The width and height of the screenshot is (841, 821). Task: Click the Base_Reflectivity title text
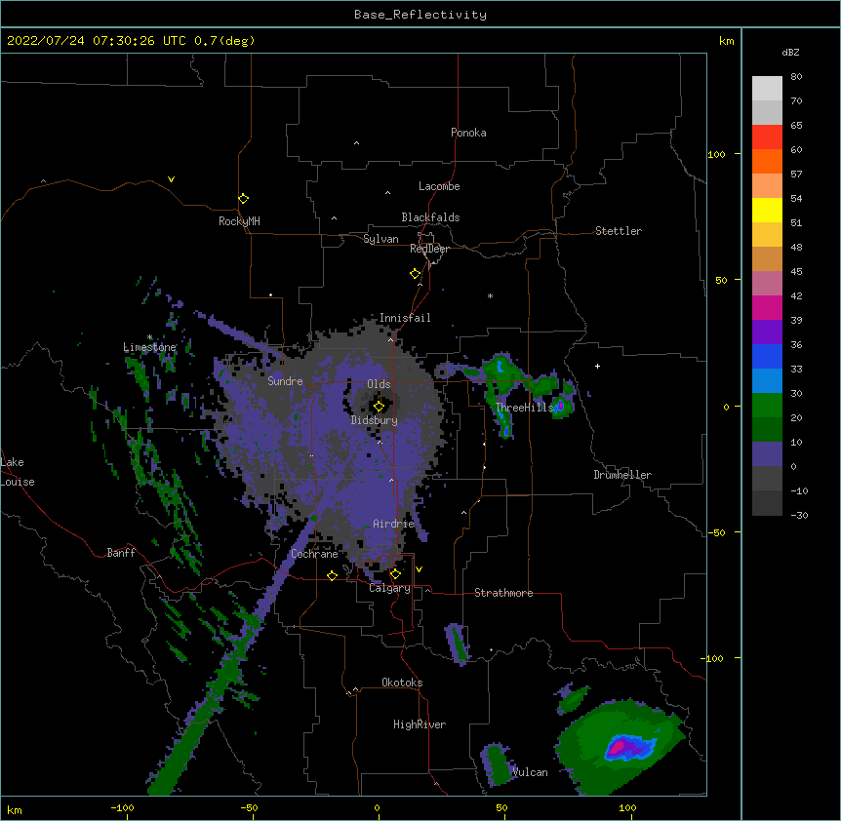(x=420, y=15)
